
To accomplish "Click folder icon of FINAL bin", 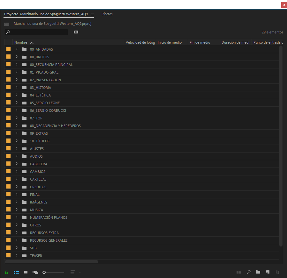I will 24,195.
